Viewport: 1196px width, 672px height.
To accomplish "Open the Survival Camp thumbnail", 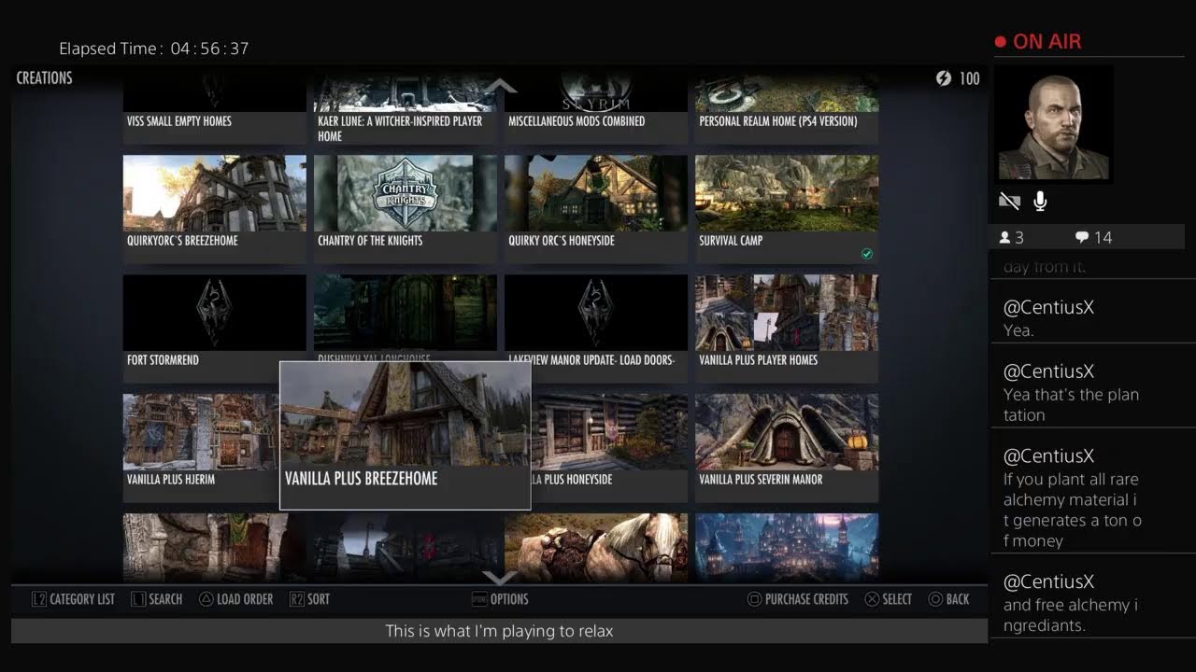I will [x=787, y=193].
